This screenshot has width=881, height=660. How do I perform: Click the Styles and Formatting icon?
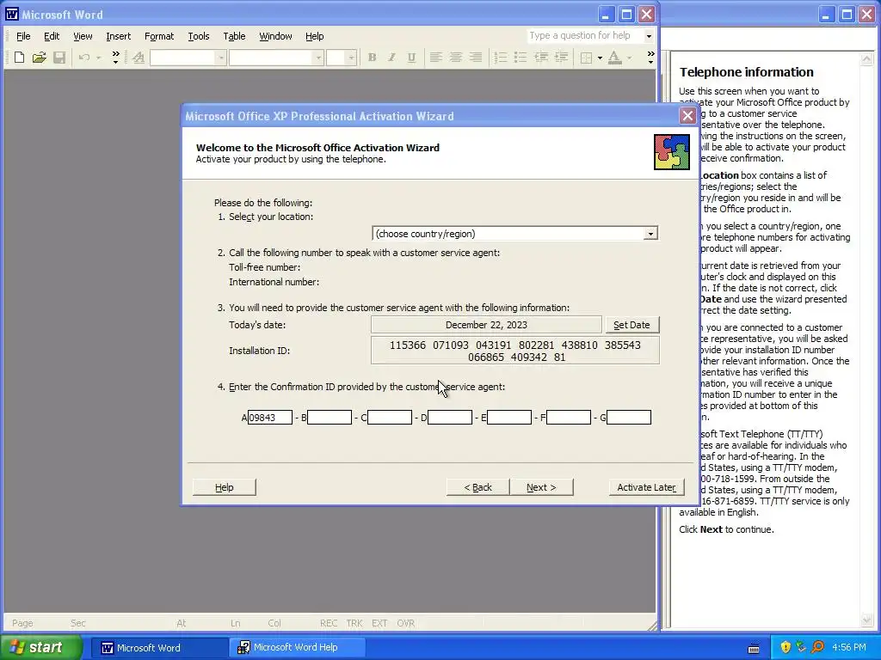coord(139,58)
